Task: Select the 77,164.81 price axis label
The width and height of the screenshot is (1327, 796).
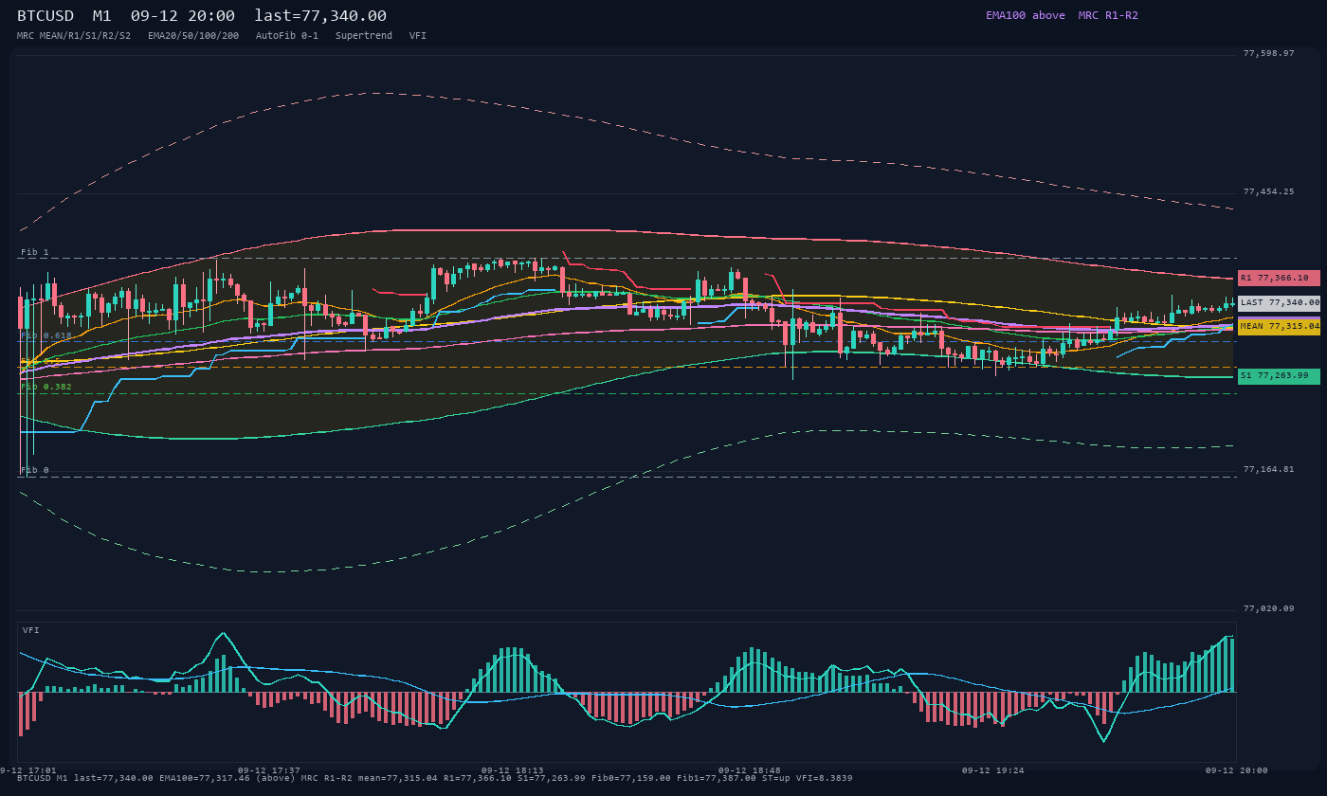Action: (x=1268, y=469)
